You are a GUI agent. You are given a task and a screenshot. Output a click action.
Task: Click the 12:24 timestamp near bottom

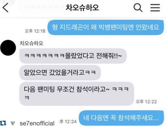pos(68,122)
